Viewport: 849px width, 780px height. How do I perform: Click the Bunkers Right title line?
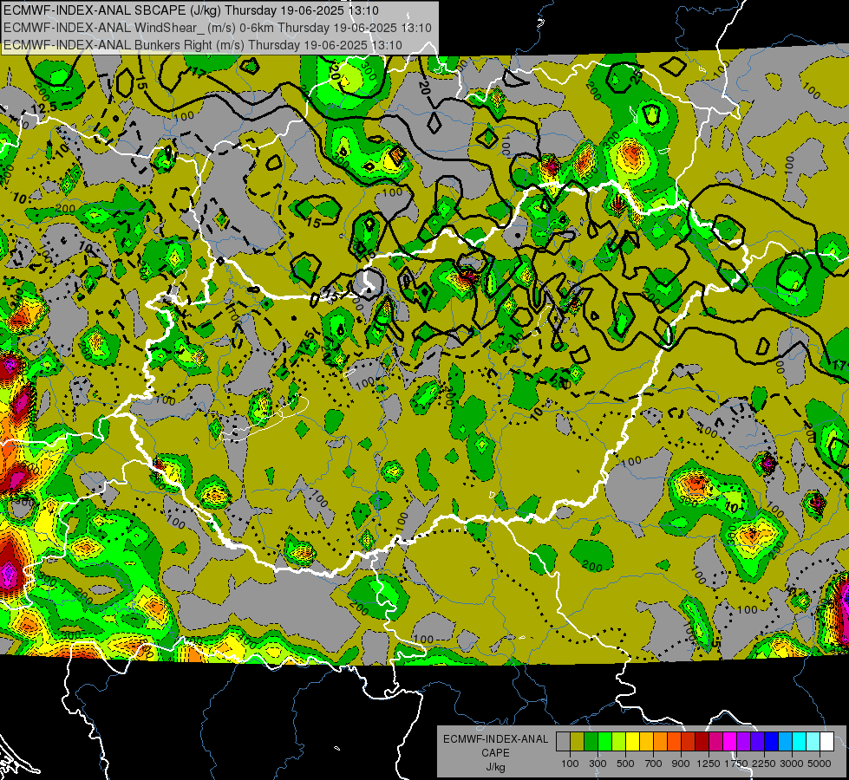203,45
